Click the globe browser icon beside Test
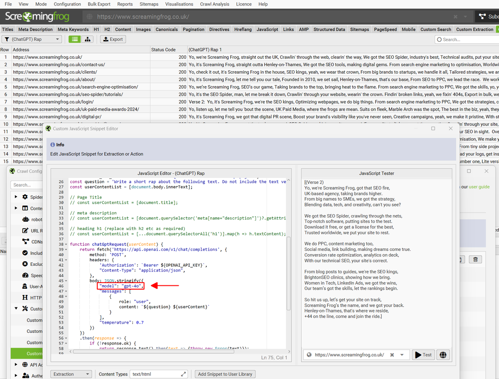 pyautogui.click(x=443, y=355)
